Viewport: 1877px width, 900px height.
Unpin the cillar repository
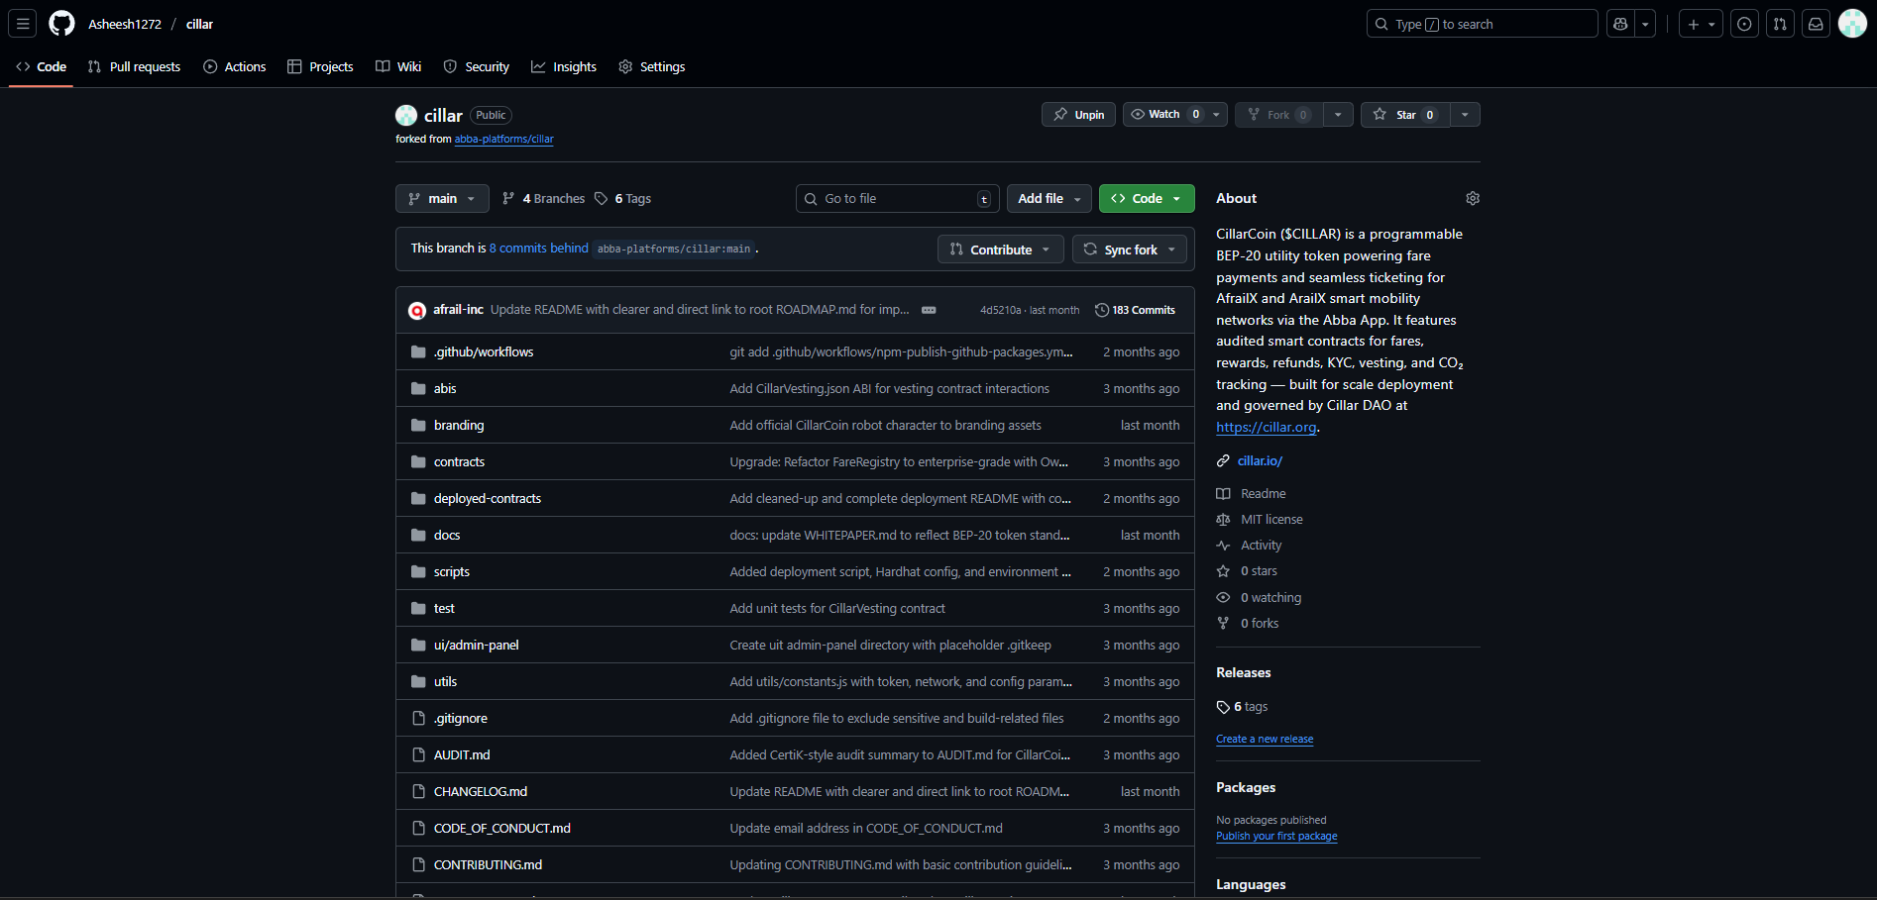[1078, 115]
